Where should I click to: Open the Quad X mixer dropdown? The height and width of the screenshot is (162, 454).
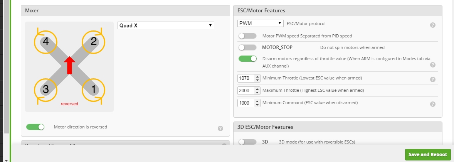(166, 25)
